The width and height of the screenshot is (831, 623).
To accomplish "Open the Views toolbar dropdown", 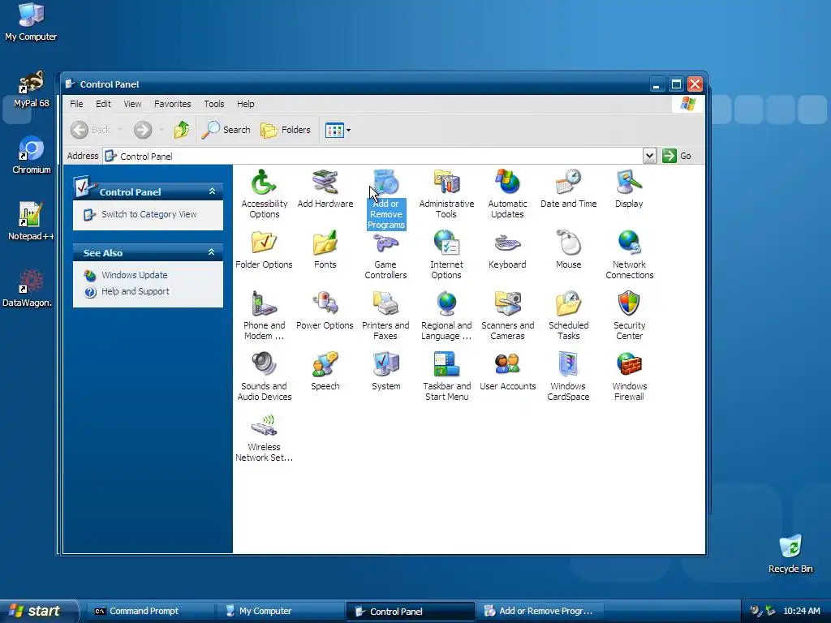I will [348, 130].
